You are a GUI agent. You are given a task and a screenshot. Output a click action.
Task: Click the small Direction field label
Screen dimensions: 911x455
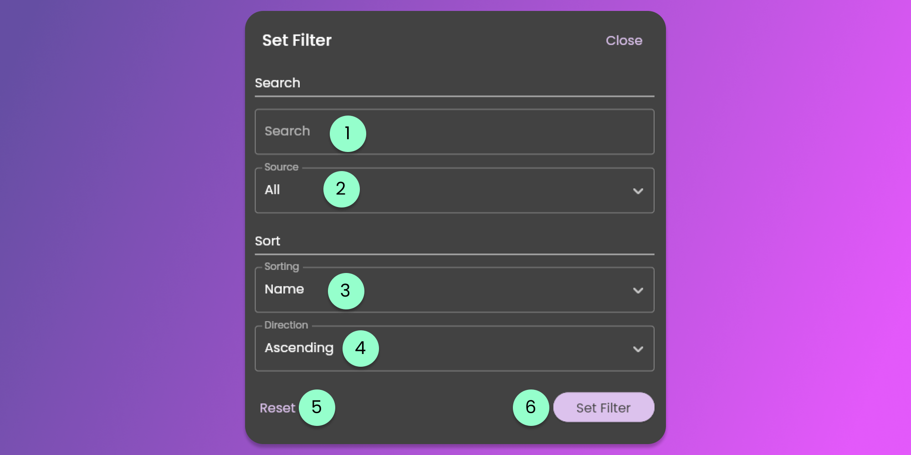[286, 325]
